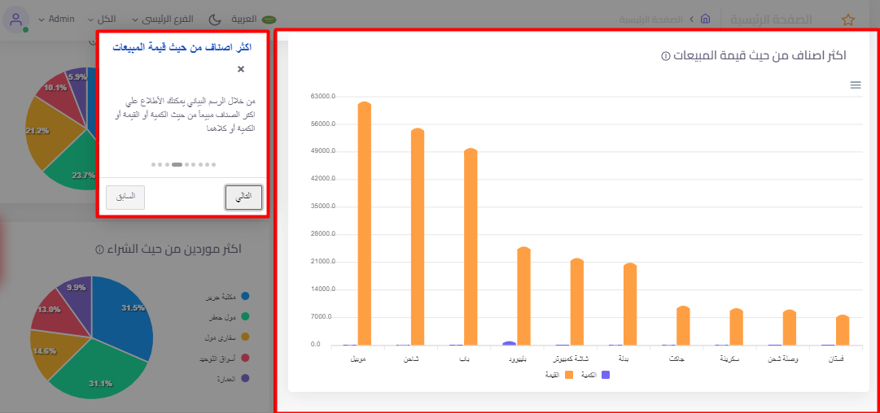Close the tour popup with the X

coord(241,70)
